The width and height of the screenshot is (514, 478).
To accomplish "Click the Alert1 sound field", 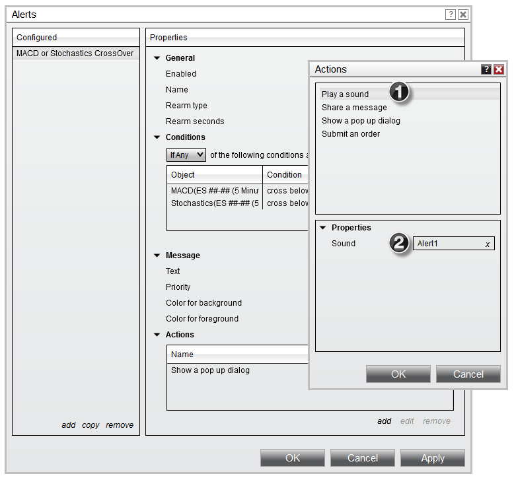I will pos(448,244).
